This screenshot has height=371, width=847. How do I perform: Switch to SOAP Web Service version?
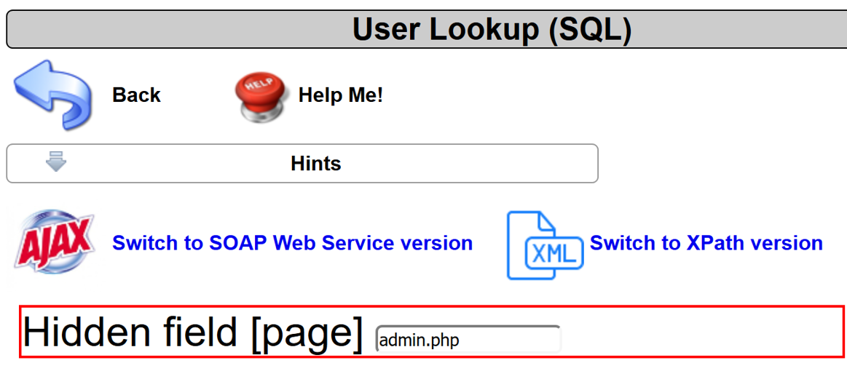coord(292,243)
